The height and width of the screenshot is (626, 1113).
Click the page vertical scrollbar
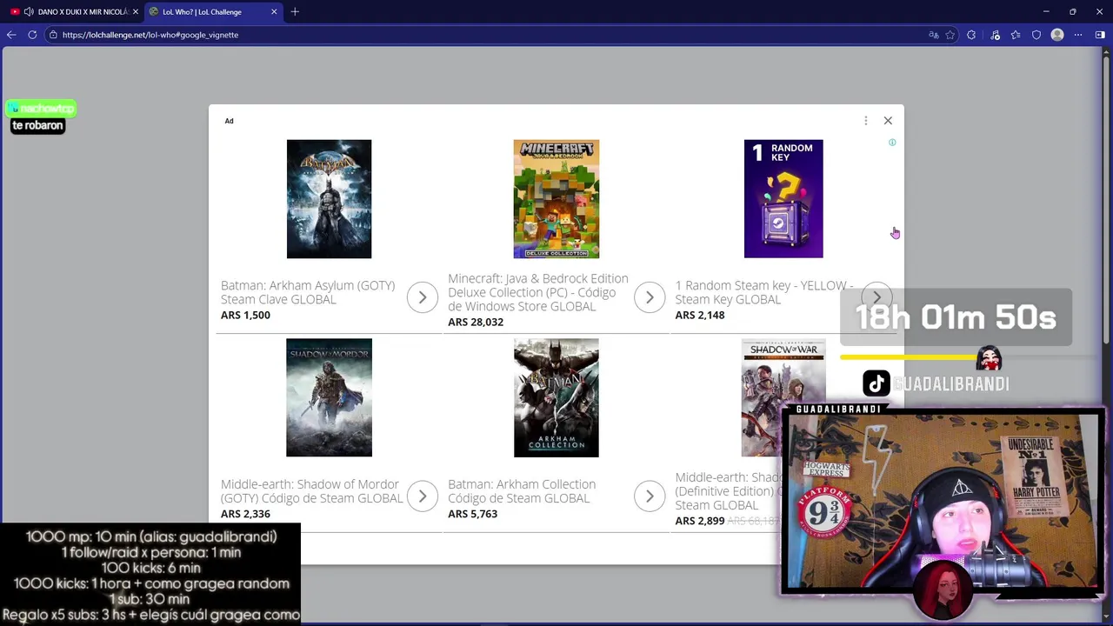1106,199
